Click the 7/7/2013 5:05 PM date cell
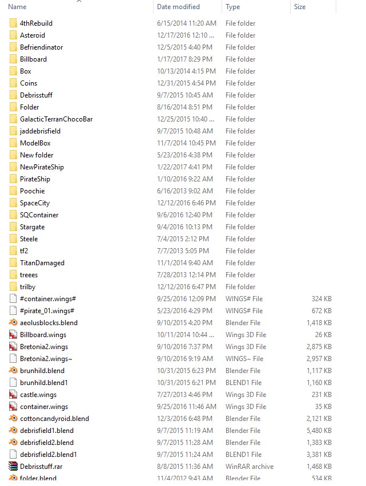The image size is (366, 486). (183, 251)
